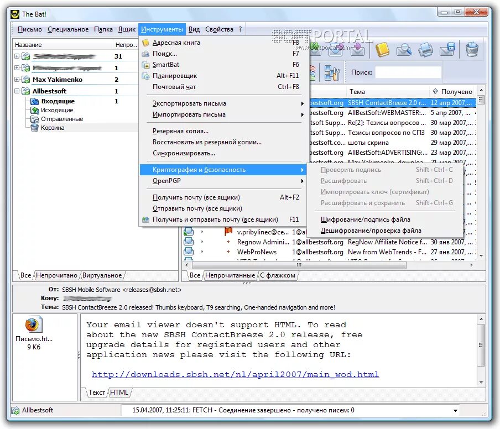The image size is (500, 429).
Task: Switch to Непрочитано folder tab
Action: tap(57, 275)
